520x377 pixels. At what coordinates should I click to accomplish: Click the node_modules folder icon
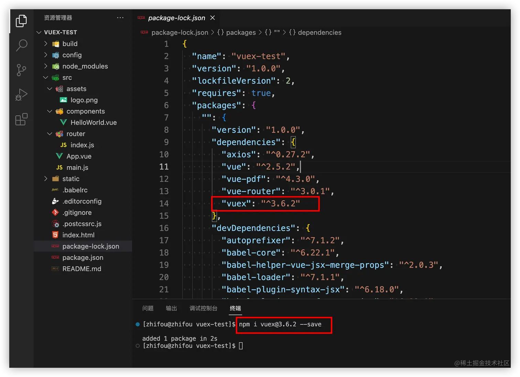55,66
